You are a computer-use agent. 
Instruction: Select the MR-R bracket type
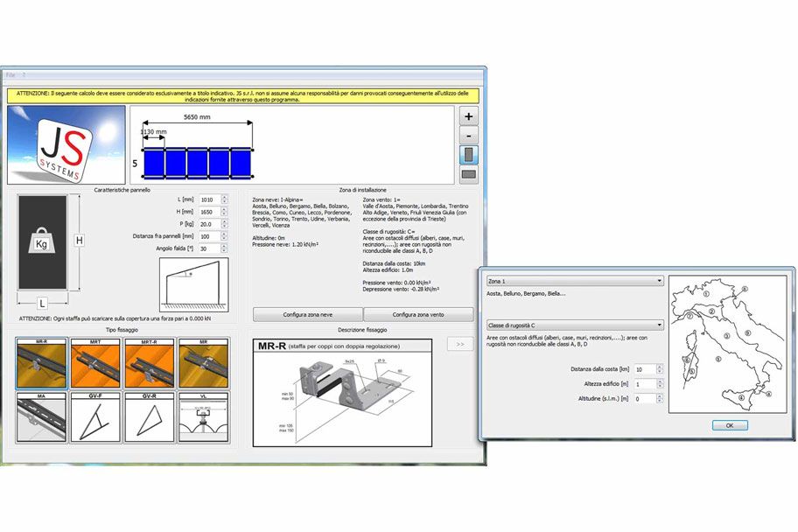tap(41, 364)
